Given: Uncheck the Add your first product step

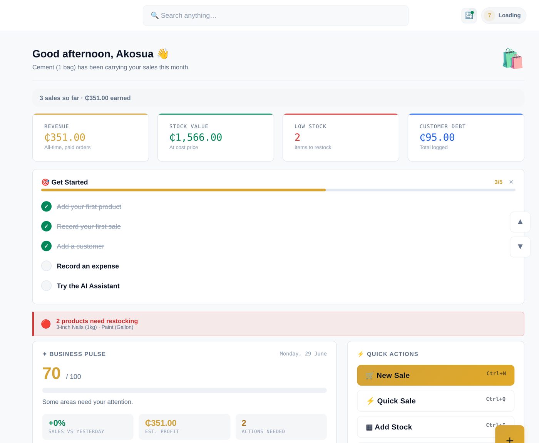Looking at the screenshot, I should 46,206.
